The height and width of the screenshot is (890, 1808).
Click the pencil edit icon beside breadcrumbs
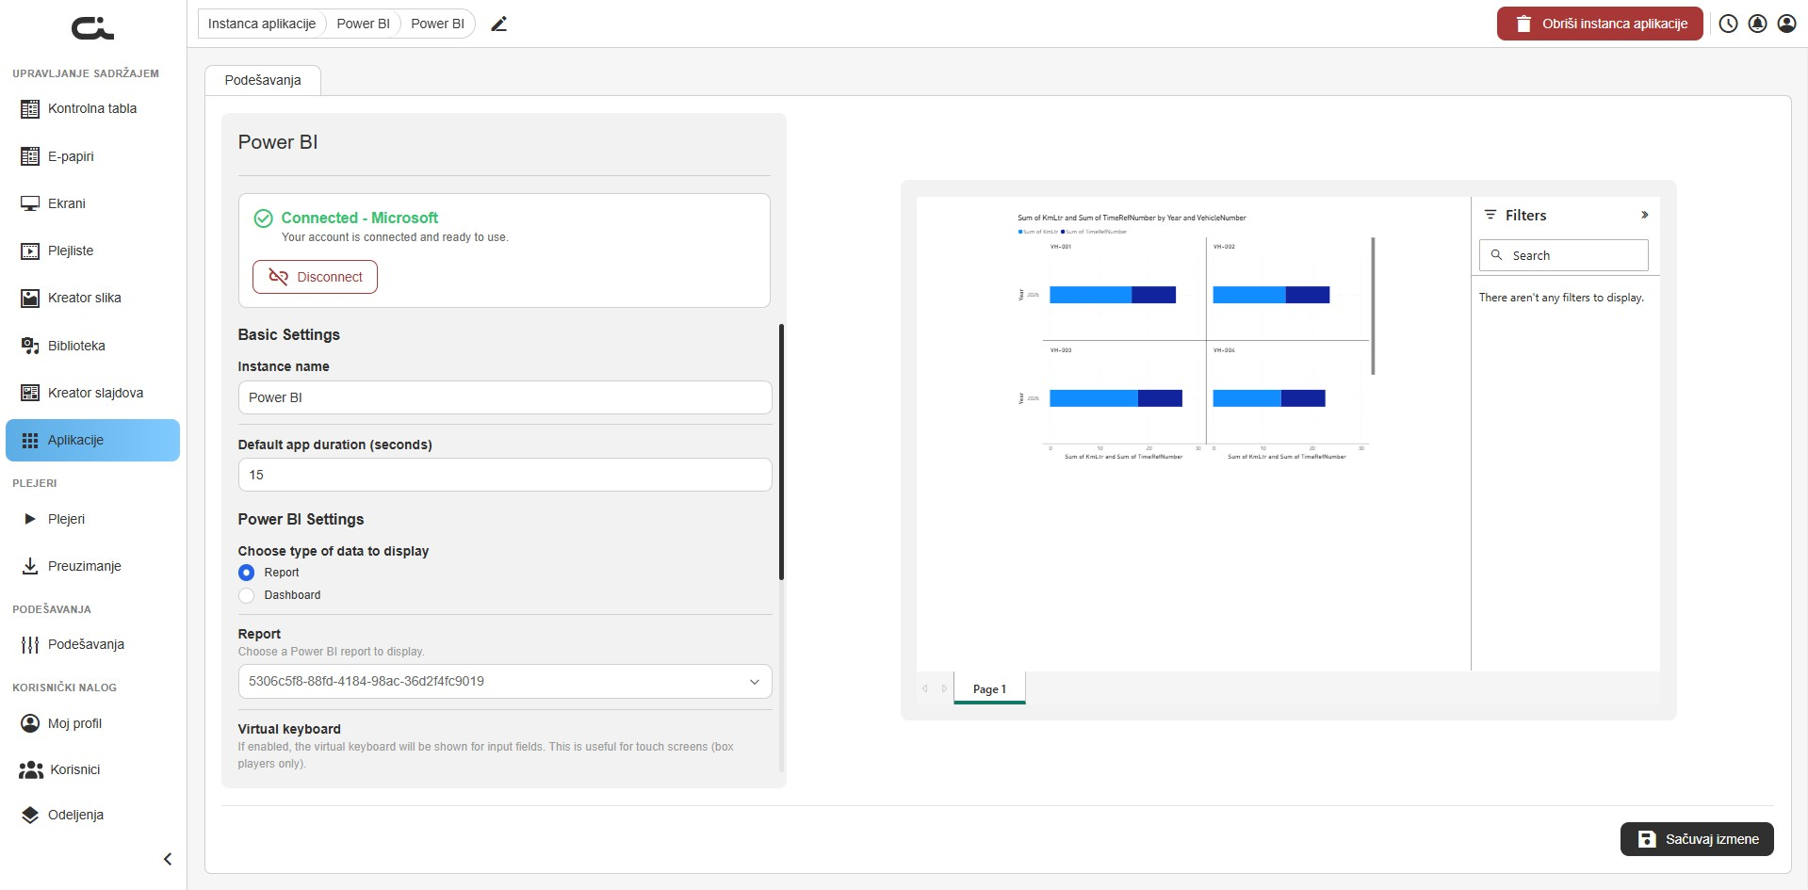[499, 24]
